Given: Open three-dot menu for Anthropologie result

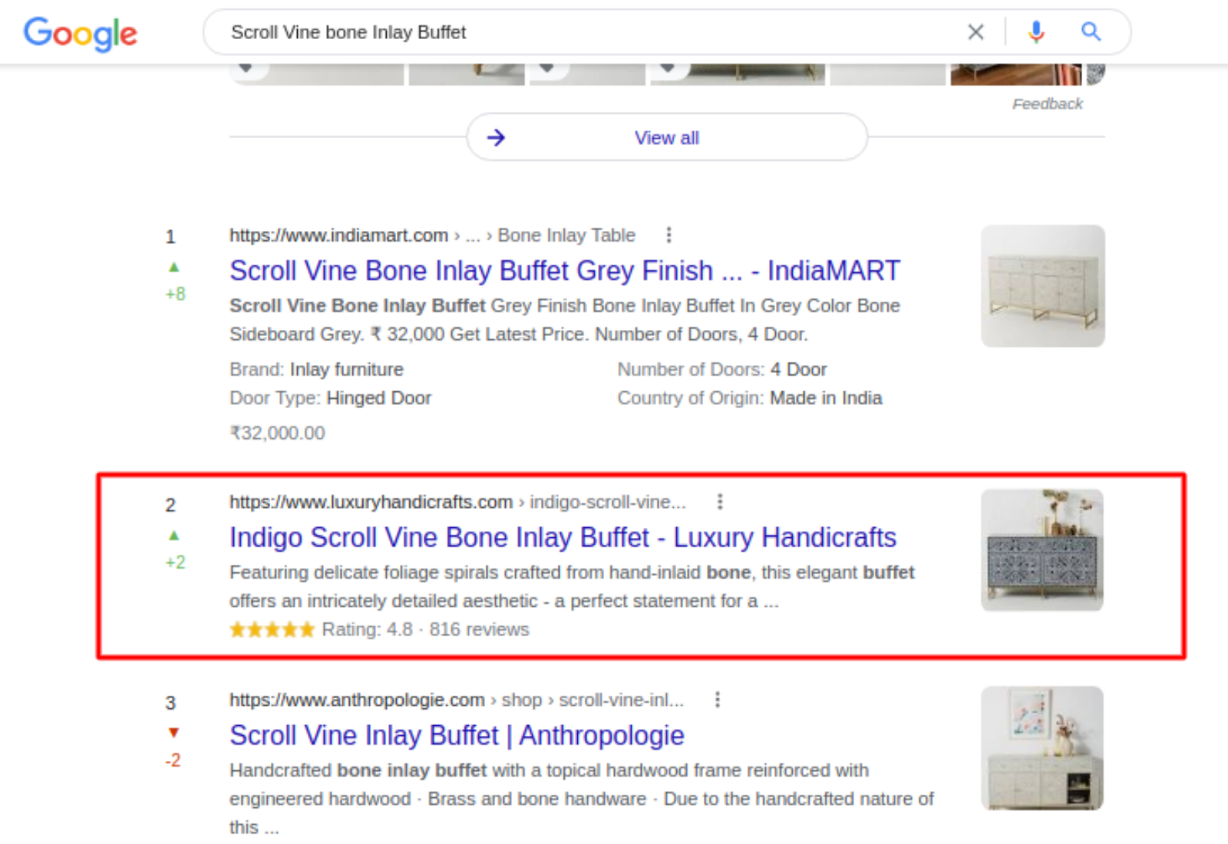Looking at the screenshot, I should tap(718, 700).
